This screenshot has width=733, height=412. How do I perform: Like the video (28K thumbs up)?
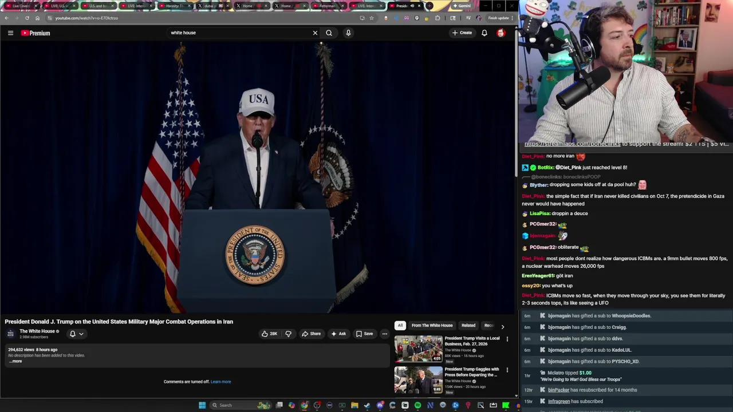(x=269, y=334)
